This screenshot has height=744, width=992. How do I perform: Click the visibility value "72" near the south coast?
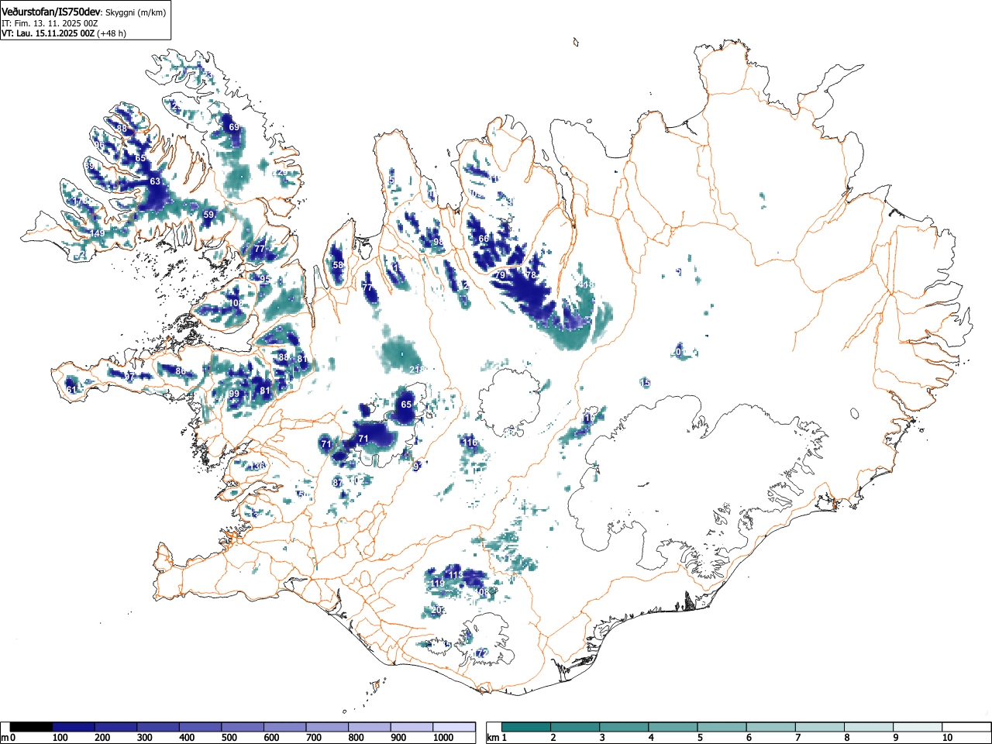click(481, 653)
